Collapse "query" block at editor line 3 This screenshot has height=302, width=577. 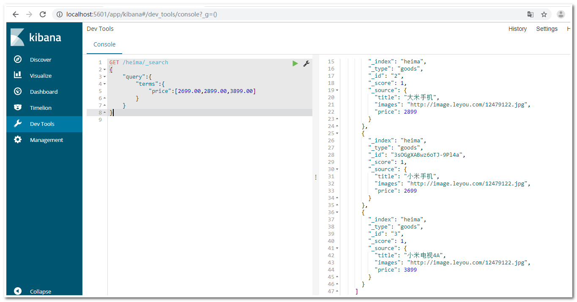point(105,77)
